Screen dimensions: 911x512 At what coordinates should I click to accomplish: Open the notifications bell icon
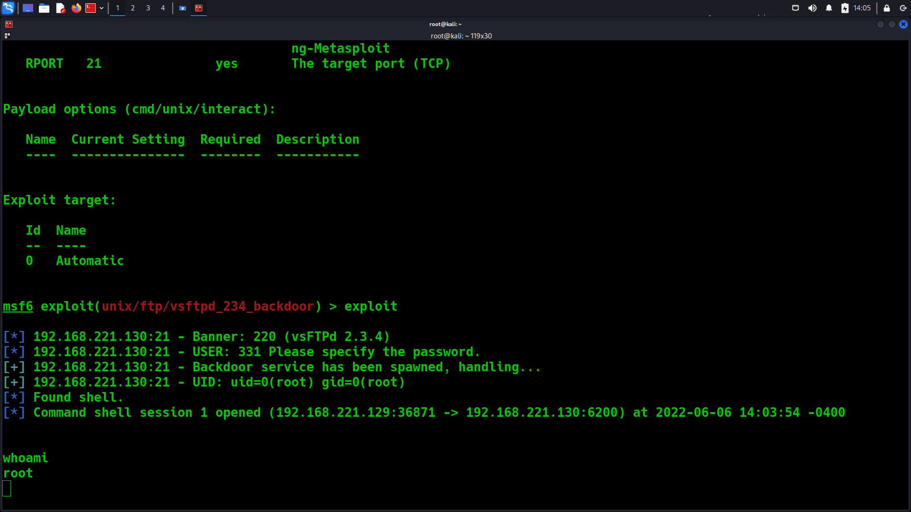tap(829, 8)
